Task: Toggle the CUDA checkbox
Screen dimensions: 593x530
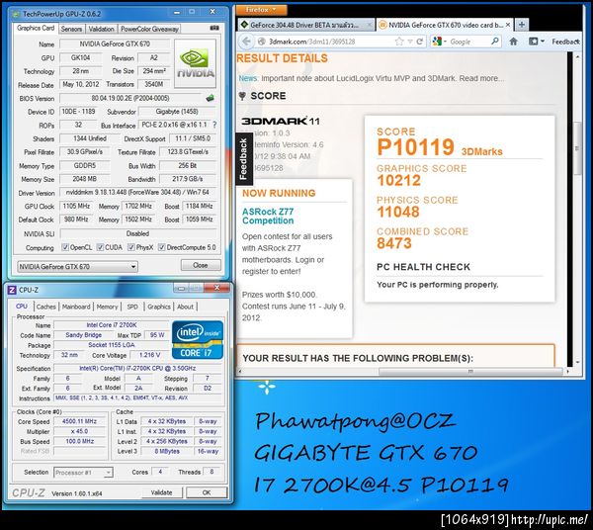Action: tap(100, 247)
